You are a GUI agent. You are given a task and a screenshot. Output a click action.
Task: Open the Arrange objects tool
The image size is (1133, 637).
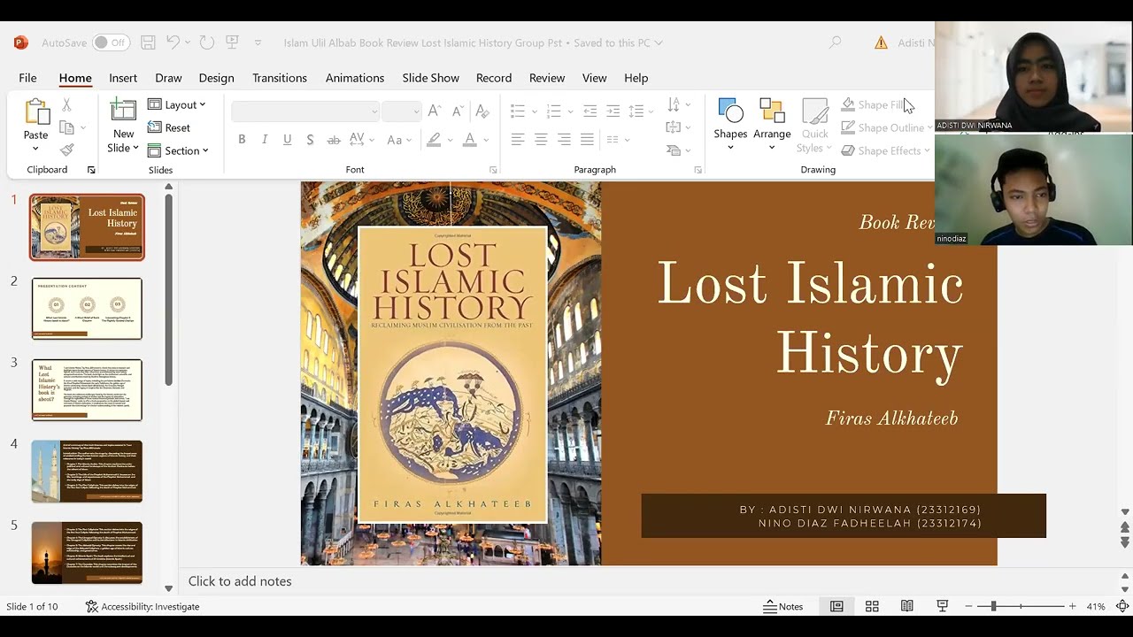772,124
